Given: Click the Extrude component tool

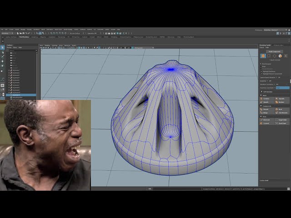Looking at the screenshot, I should coord(266,109).
